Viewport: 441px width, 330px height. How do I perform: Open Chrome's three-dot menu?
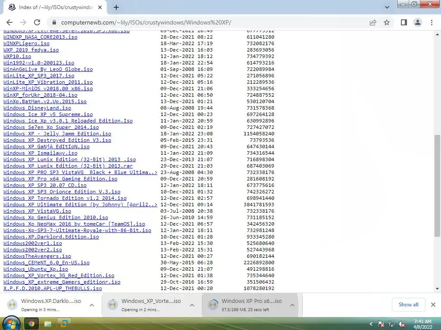[432, 22]
